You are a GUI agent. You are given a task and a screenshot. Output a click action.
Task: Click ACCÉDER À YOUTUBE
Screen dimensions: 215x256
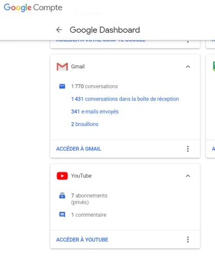pyautogui.click(x=82, y=240)
